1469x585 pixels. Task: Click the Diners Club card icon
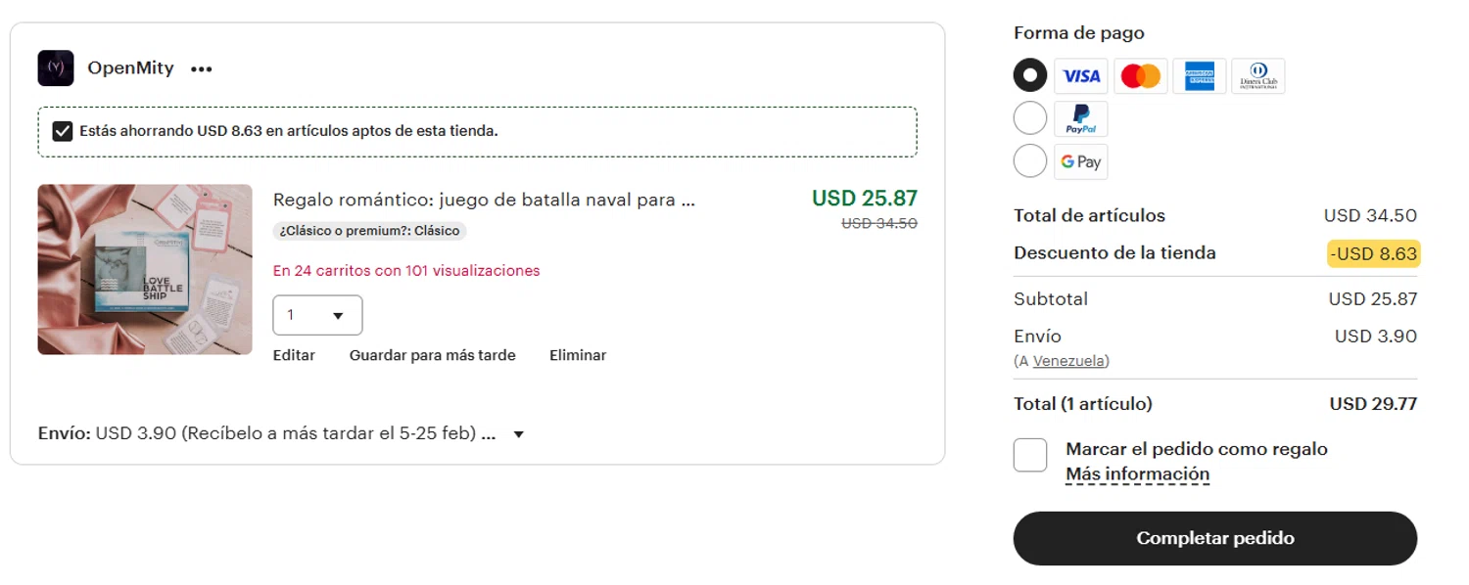pos(1257,76)
